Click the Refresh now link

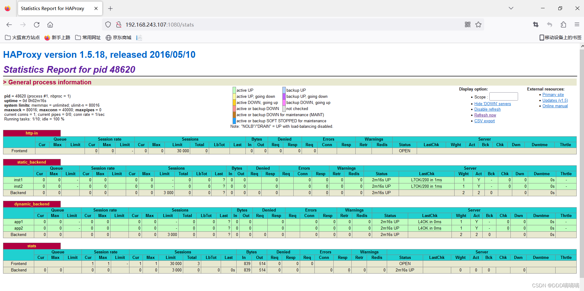pos(485,115)
